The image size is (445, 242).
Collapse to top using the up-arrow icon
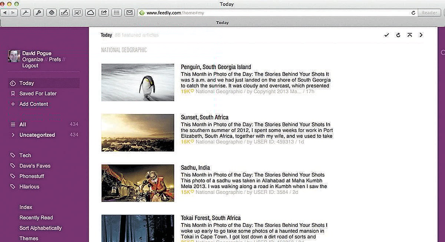[x=410, y=35]
